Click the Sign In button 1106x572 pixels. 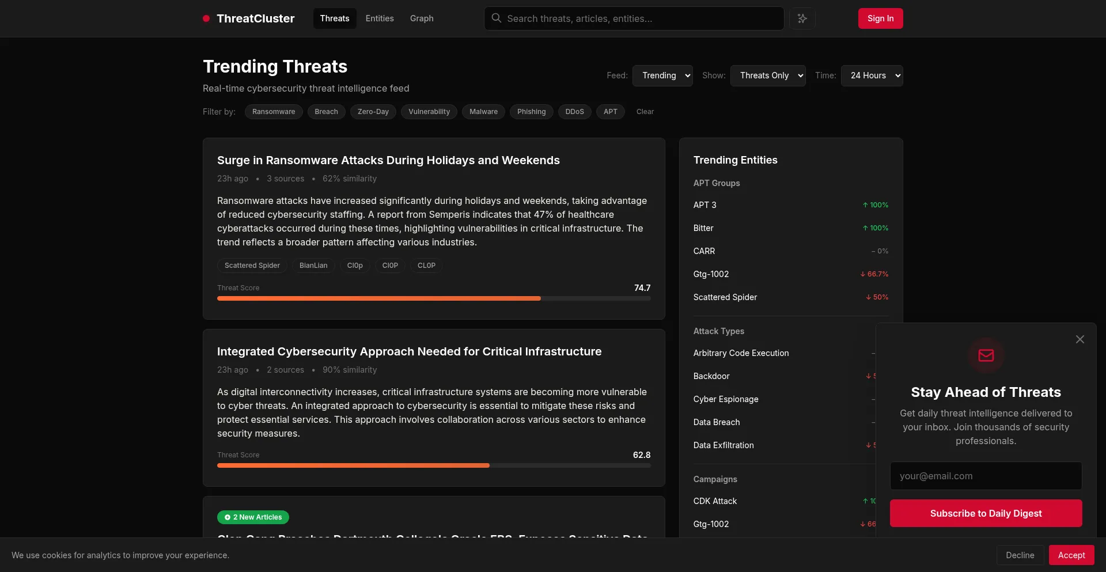[x=880, y=18]
